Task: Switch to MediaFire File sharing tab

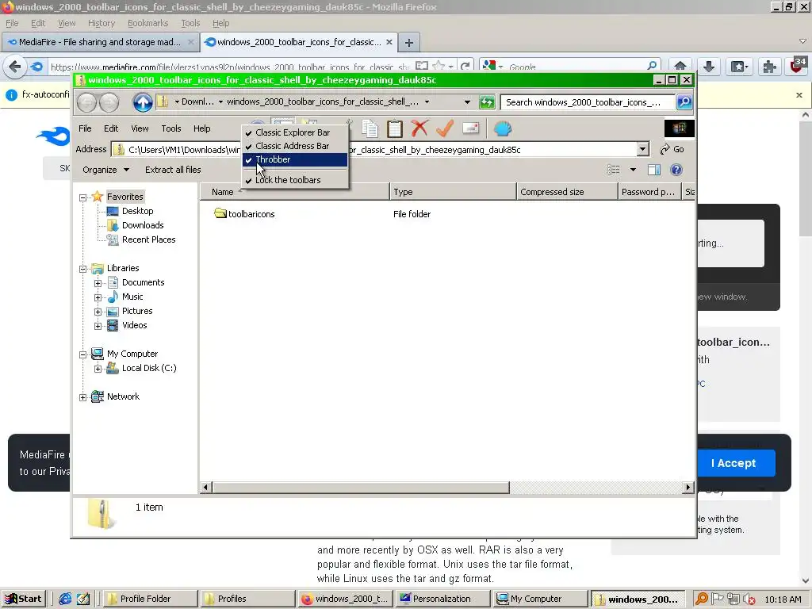Action: [100, 42]
